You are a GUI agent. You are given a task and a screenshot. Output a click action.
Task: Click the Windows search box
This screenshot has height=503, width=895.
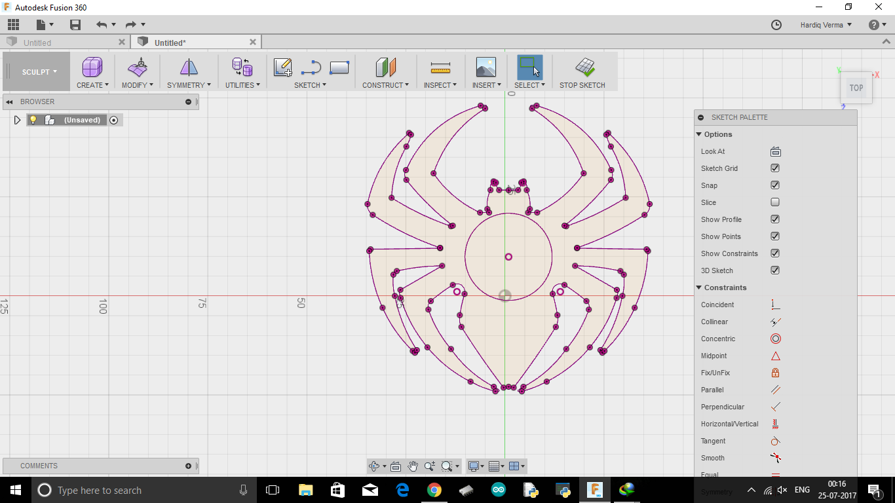(x=143, y=490)
